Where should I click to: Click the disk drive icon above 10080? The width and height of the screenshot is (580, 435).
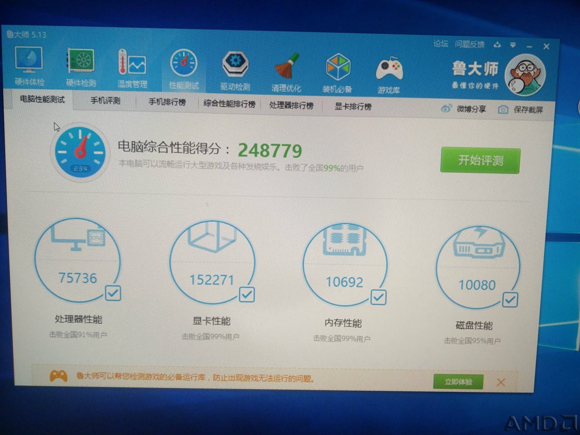click(x=478, y=243)
